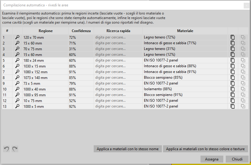Change material Isolamento (88%)
The image size is (251, 165).
point(185,89)
